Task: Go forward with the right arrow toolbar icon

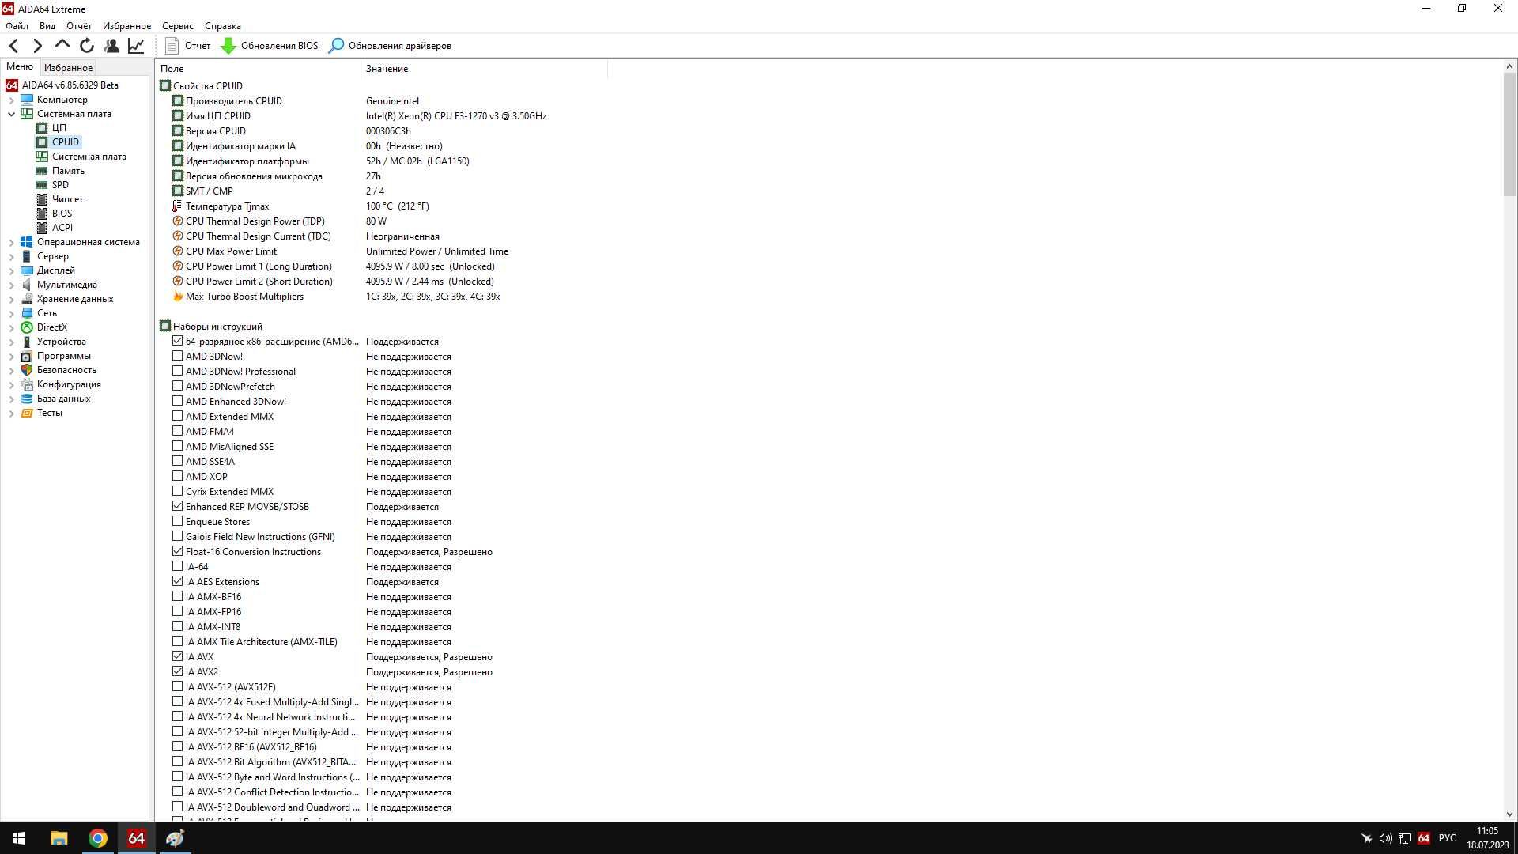Action: click(x=37, y=46)
